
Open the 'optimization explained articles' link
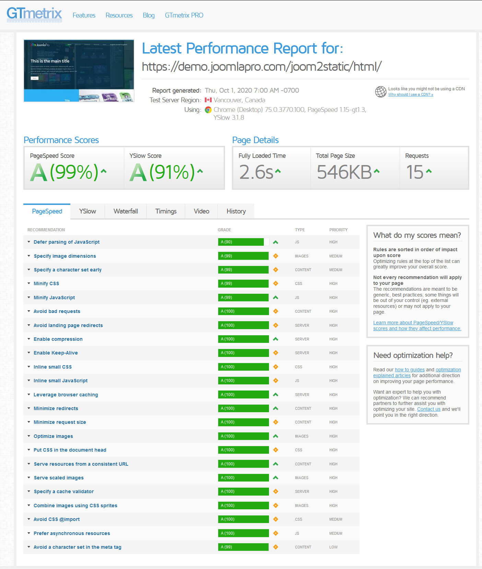(x=417, y=372)
